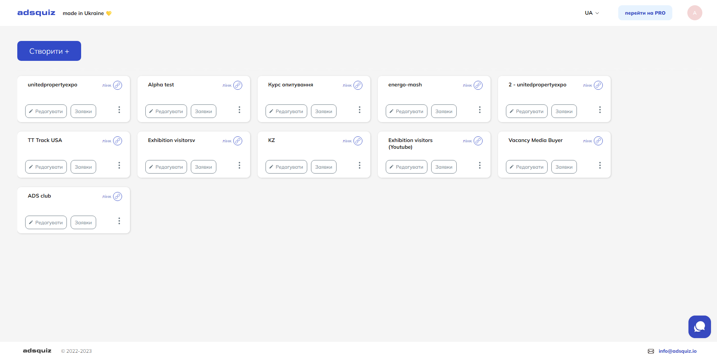Click link icon on Alpha test card

[238, 85]
